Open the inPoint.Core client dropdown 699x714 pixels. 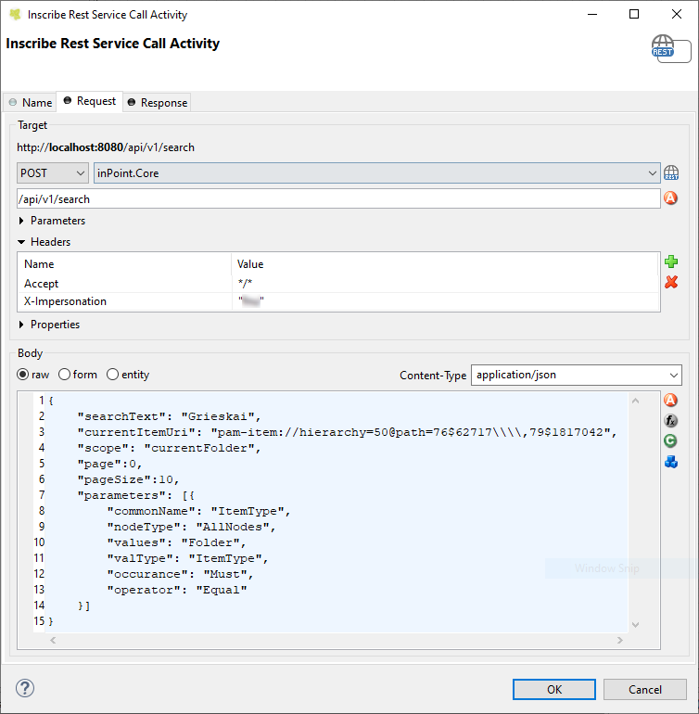[376, 173]
